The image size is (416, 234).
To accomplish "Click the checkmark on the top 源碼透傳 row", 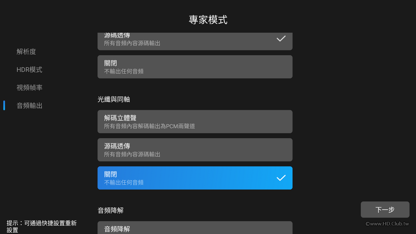I will (281, 39).
